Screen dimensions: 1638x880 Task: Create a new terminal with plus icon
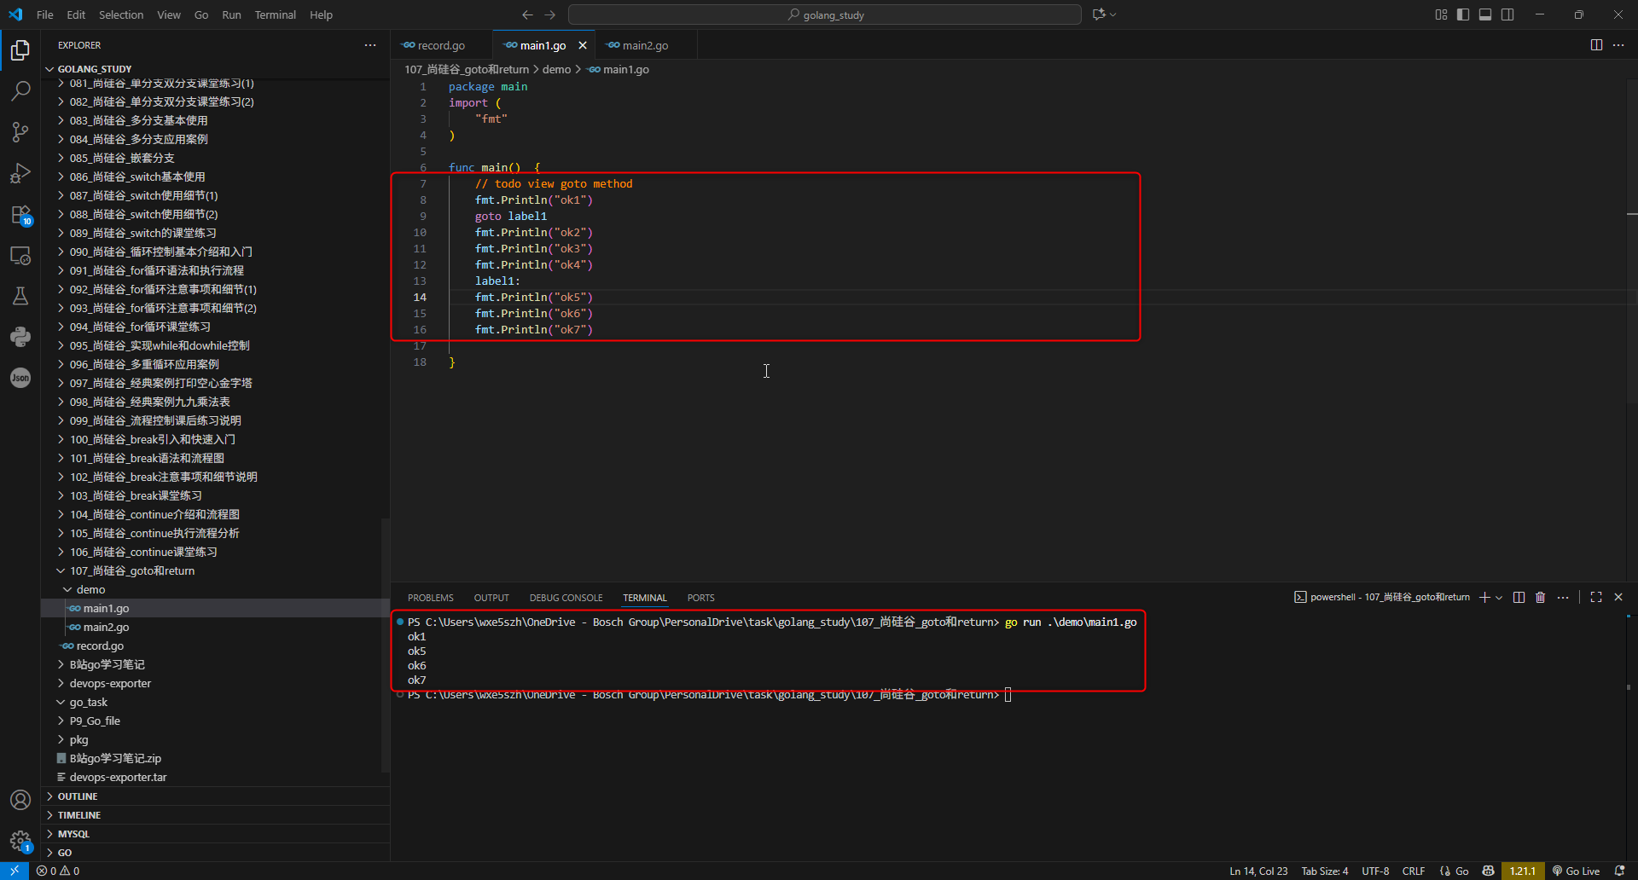[1484, 598]
